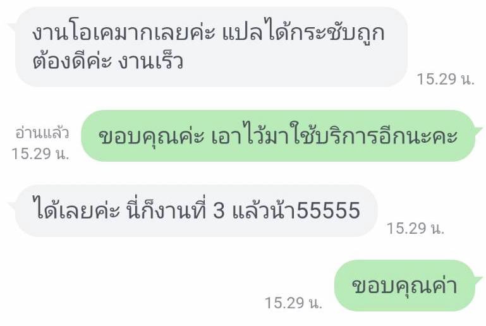
Task: Click the tail pointer of ขอบคุณค่า bubble
Action: tap(478, 279)
